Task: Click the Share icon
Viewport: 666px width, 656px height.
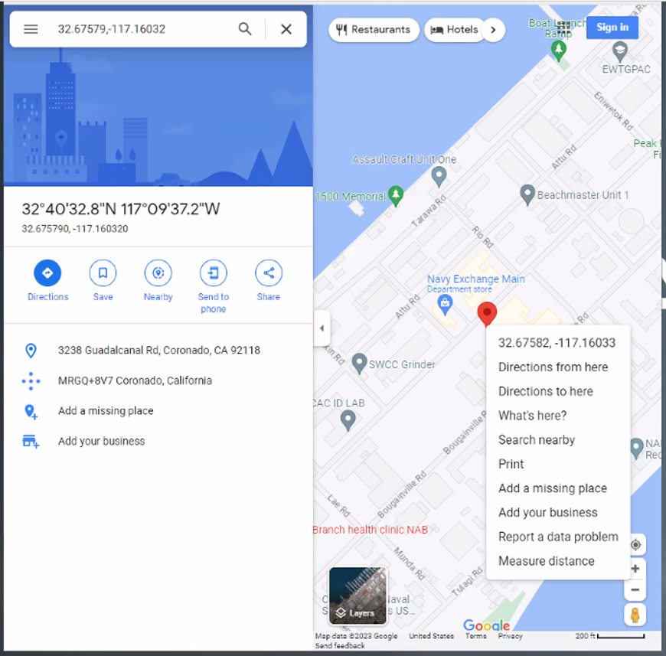Action: tap(269, 273)
